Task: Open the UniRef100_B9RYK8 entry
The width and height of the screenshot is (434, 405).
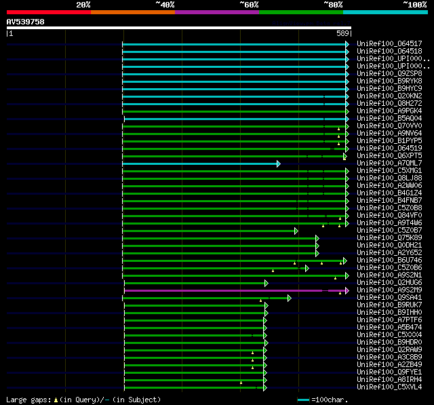Action: coord(389,81)
